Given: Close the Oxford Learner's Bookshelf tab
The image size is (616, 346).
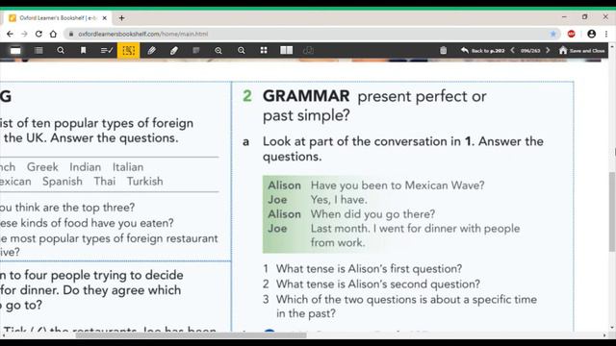Looking at the screenshot, I should pyautogui.click(x=105, y=18).
